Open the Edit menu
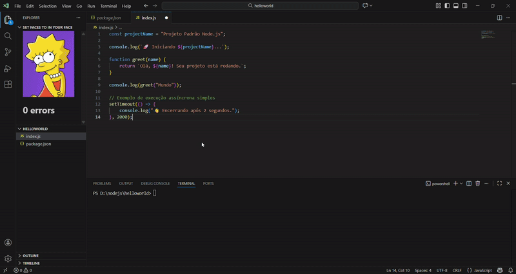The image size is (516, 274). (30, 6)
